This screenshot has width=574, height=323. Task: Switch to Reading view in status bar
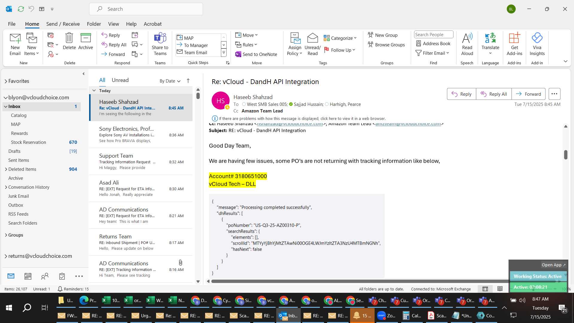(500, 289)
